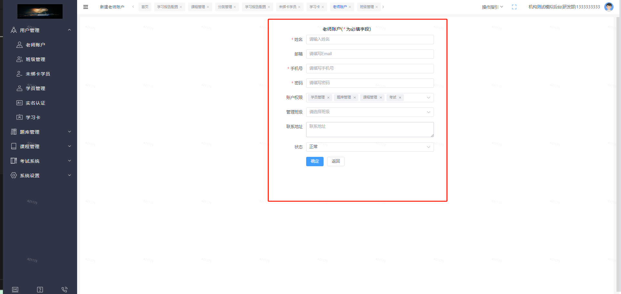Open the 账户权限 multi-select dropdown arrow
621x294 pixels.
pos(428,97)
